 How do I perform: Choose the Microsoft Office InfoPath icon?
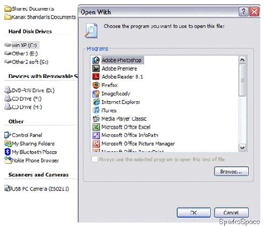[x=96, y=135]
